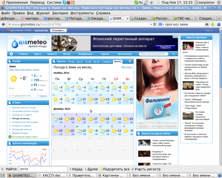Open the °C units dropdown
The height and width of the screenshot is (178, 222).
point(174,54)
